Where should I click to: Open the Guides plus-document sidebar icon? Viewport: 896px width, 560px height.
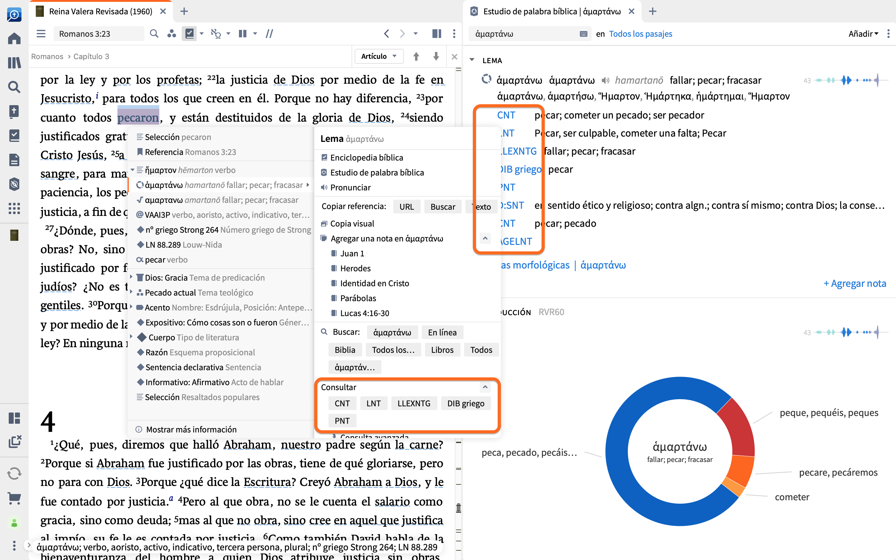(14, 111)
